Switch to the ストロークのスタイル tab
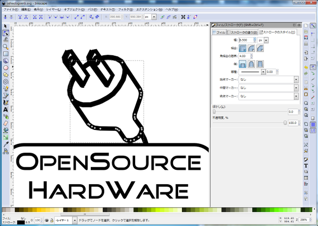This screenshot has height=226, width=318. [x=277, y=32]
